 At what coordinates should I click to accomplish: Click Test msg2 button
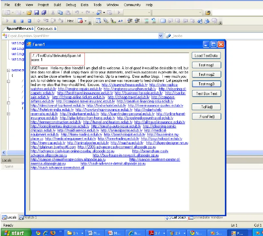point(206,74)
